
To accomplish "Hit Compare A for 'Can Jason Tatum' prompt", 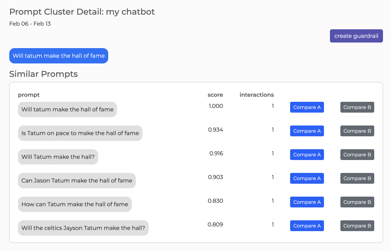I will tap(307, 178).
